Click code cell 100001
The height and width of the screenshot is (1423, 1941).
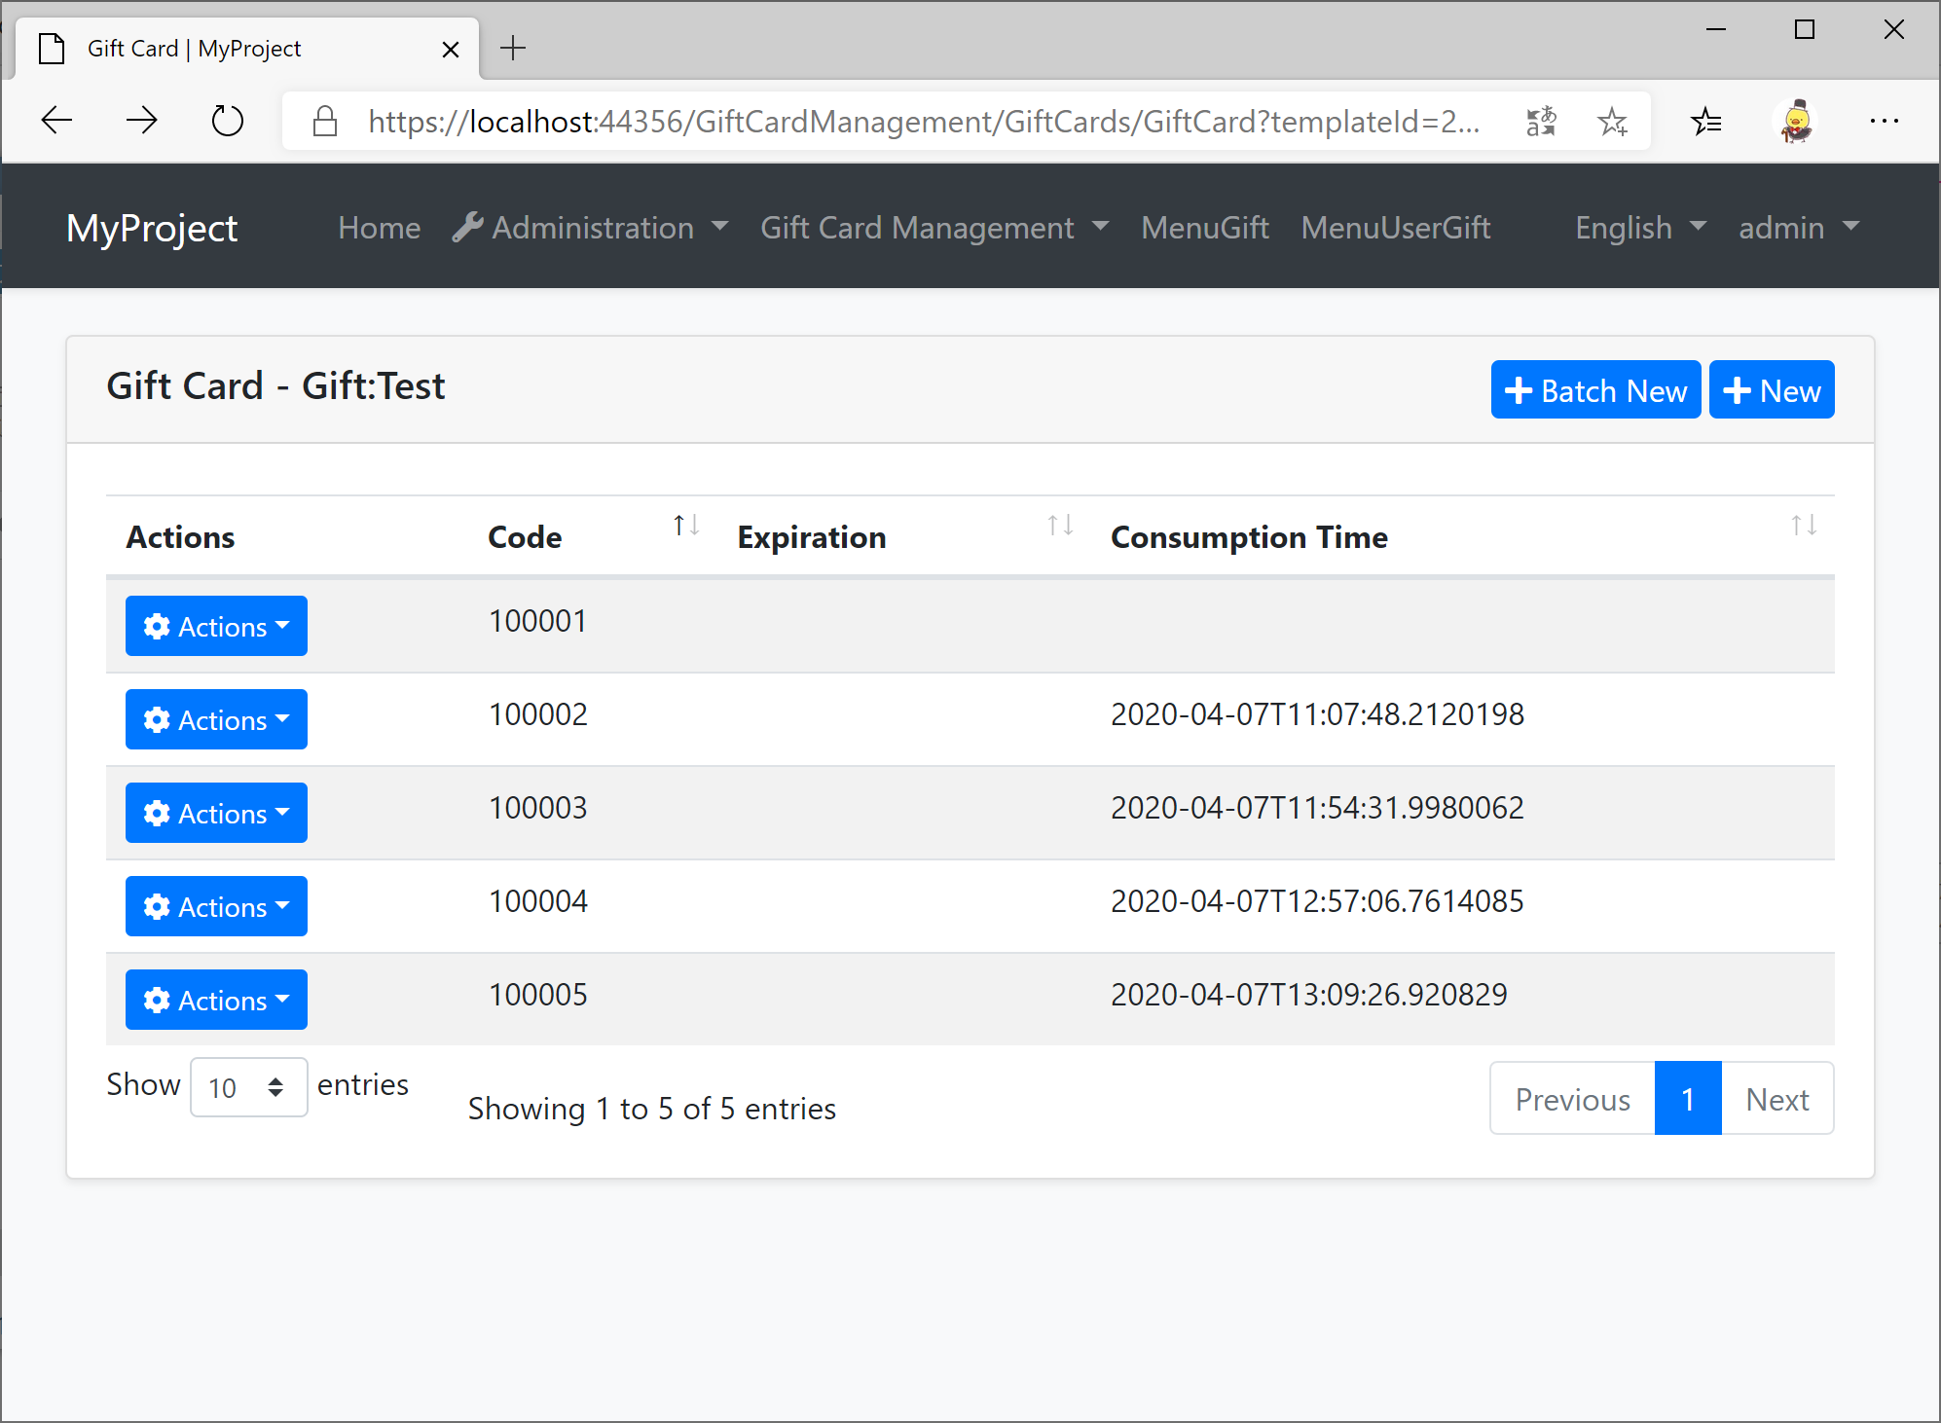click(537, 621)
